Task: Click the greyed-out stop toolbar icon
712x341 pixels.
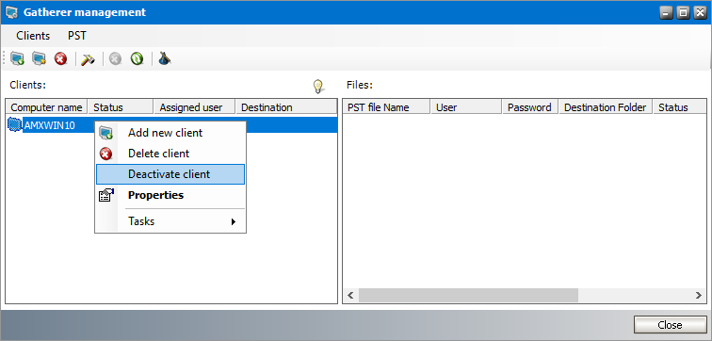Action: click(x=115, y=58)
